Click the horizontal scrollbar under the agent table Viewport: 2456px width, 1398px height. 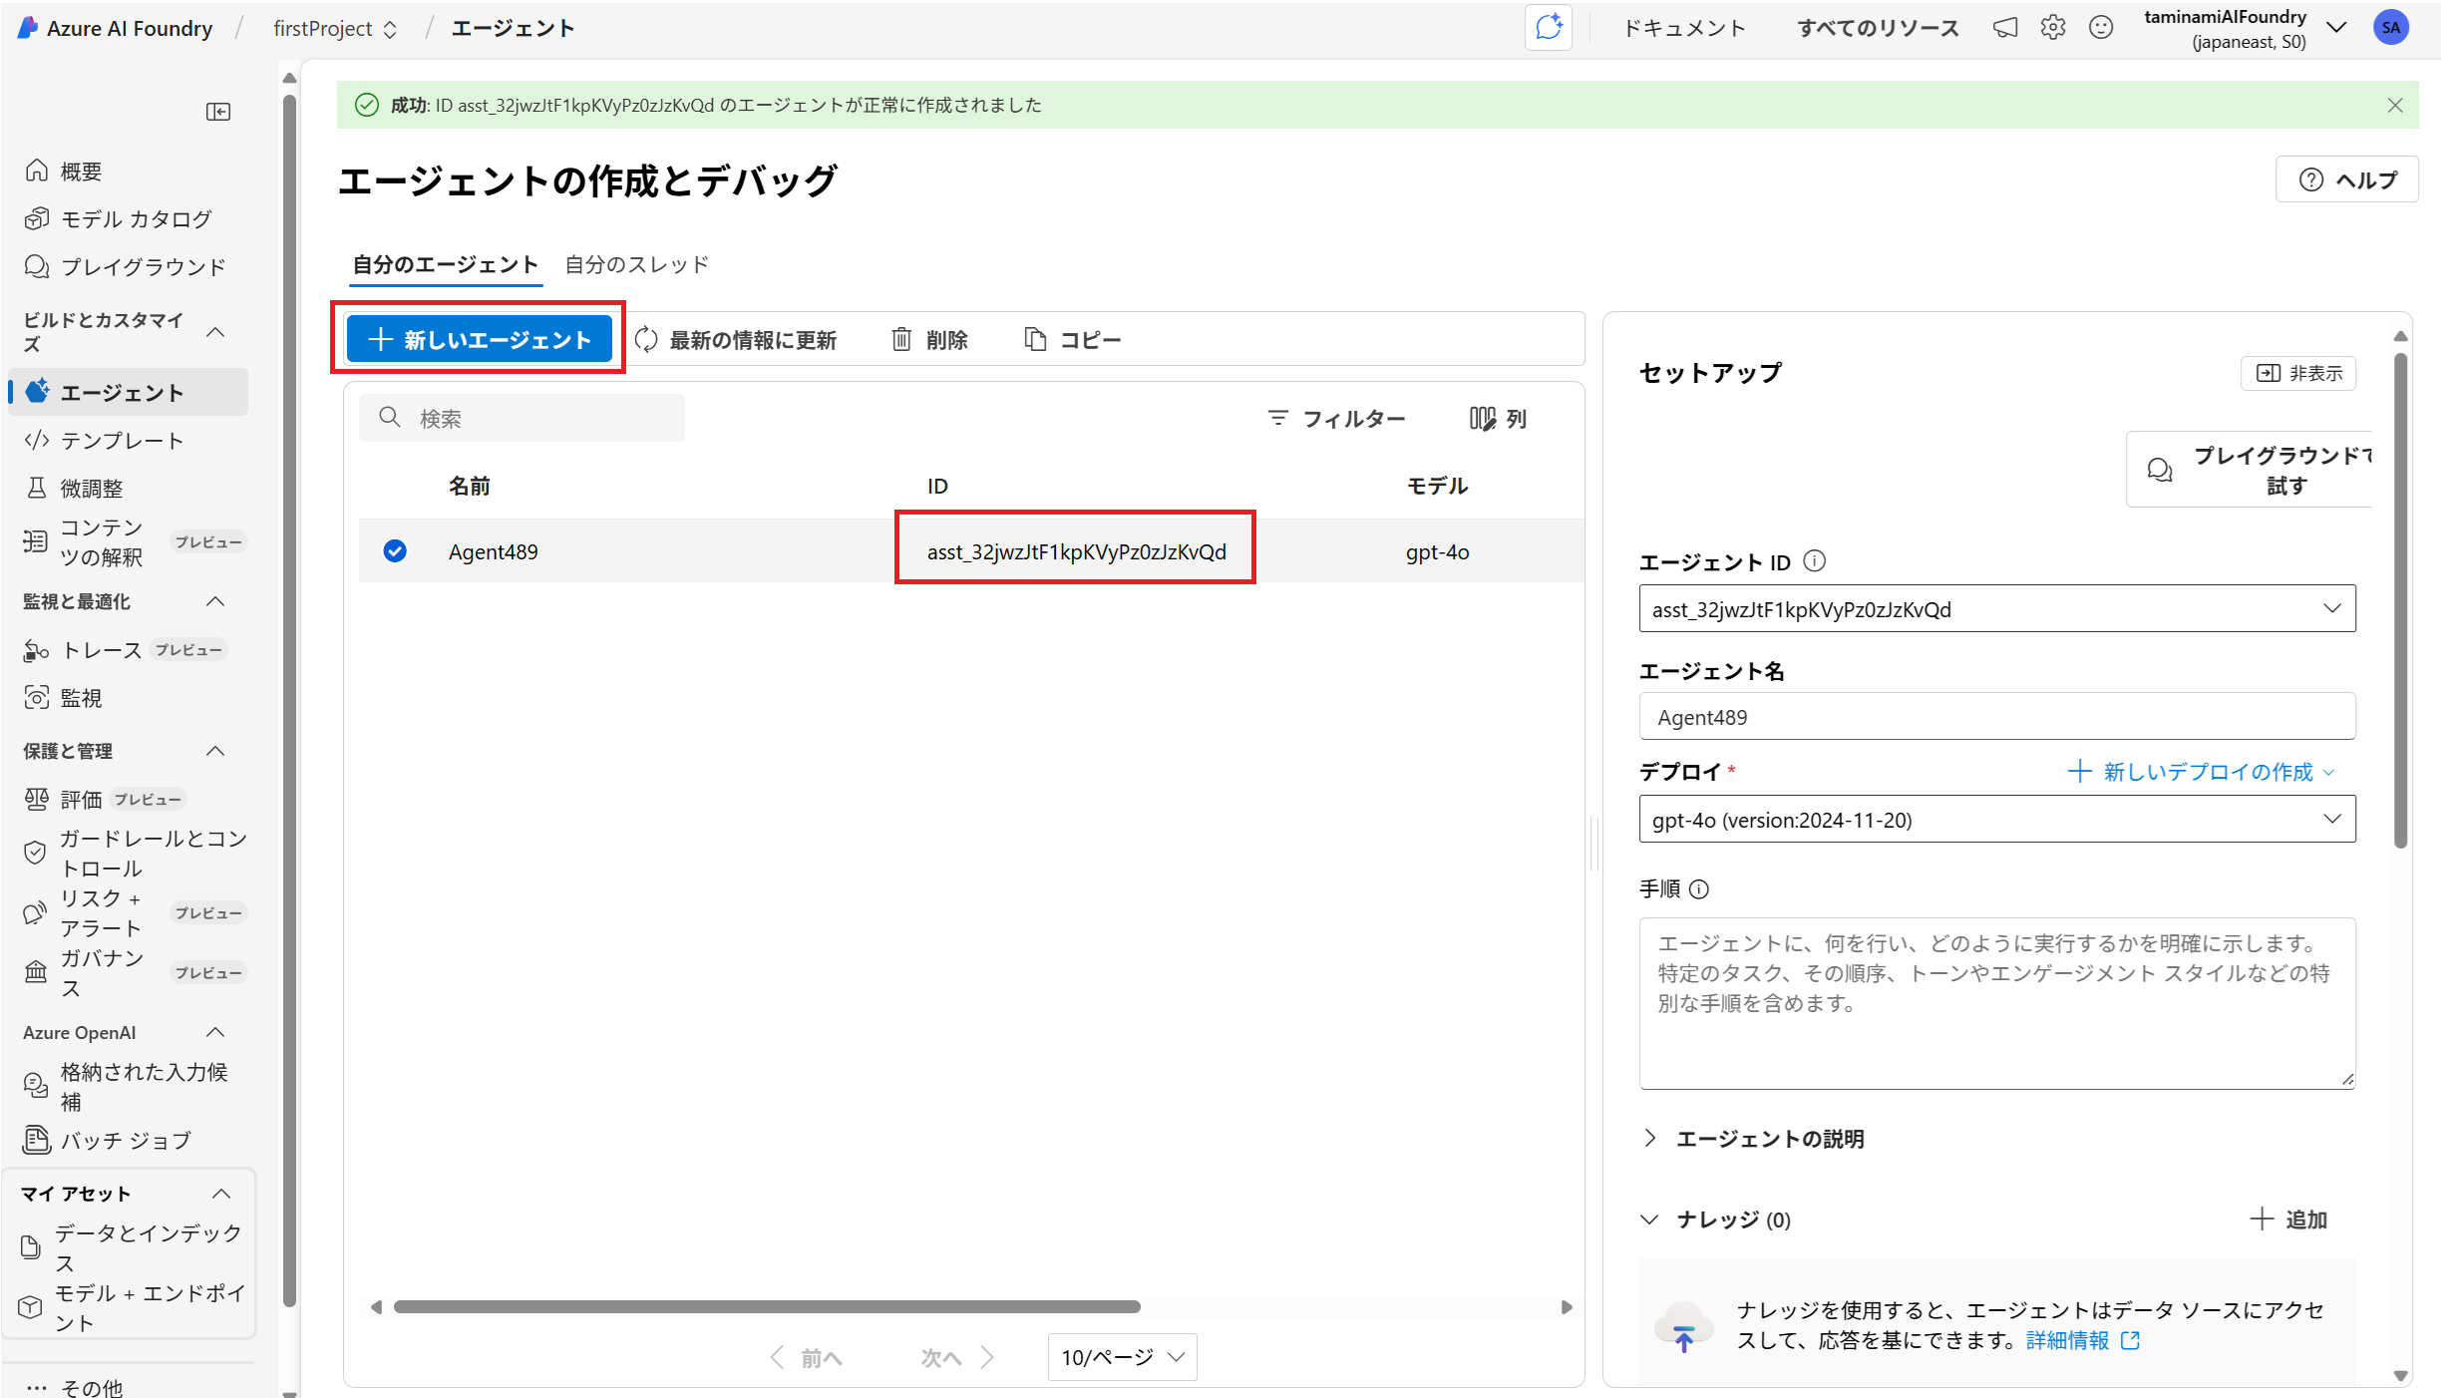coord(766,1306)
